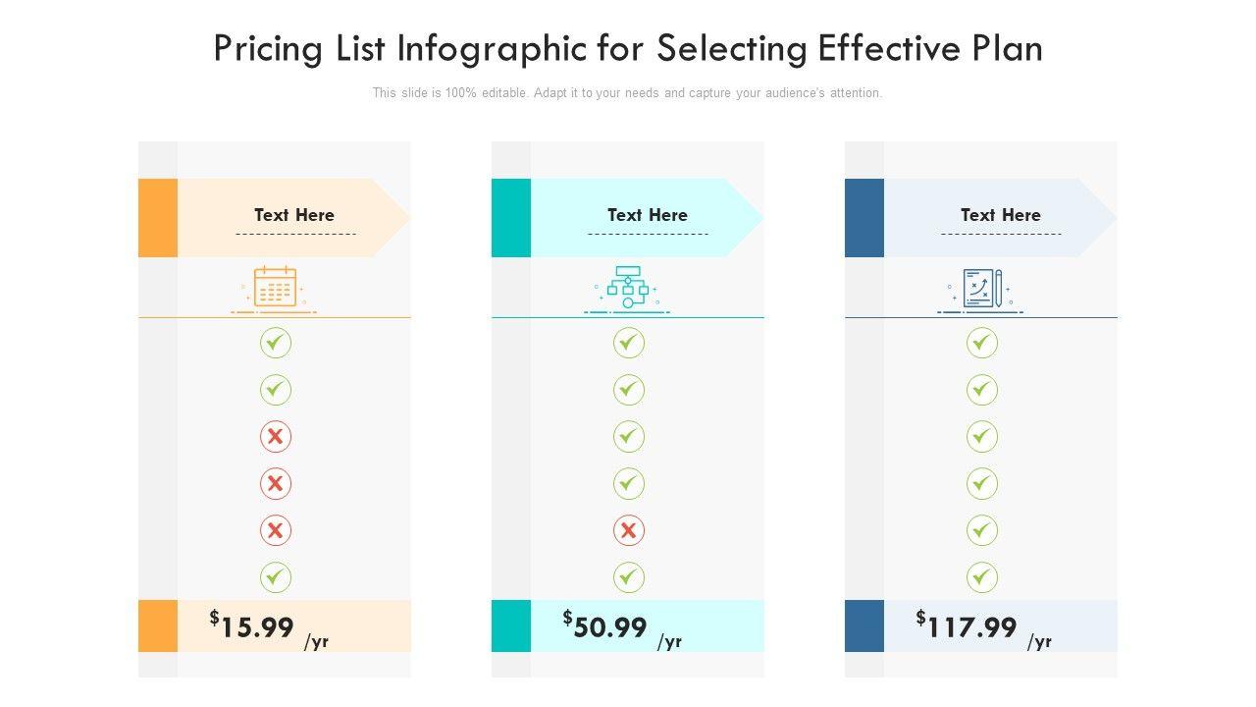
Task: Click last green checkmark in $15.99 plan
Action: [x=276, y=576]
